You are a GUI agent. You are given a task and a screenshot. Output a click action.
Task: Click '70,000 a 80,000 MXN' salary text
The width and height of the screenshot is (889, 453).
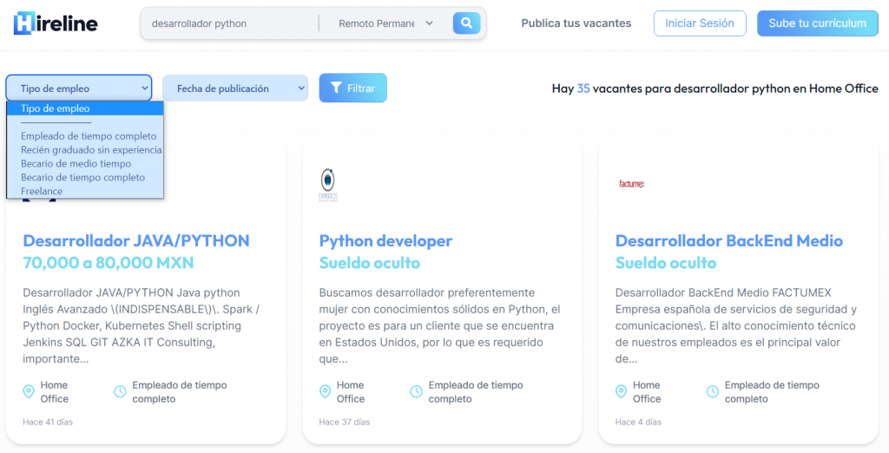coord(109,262)
